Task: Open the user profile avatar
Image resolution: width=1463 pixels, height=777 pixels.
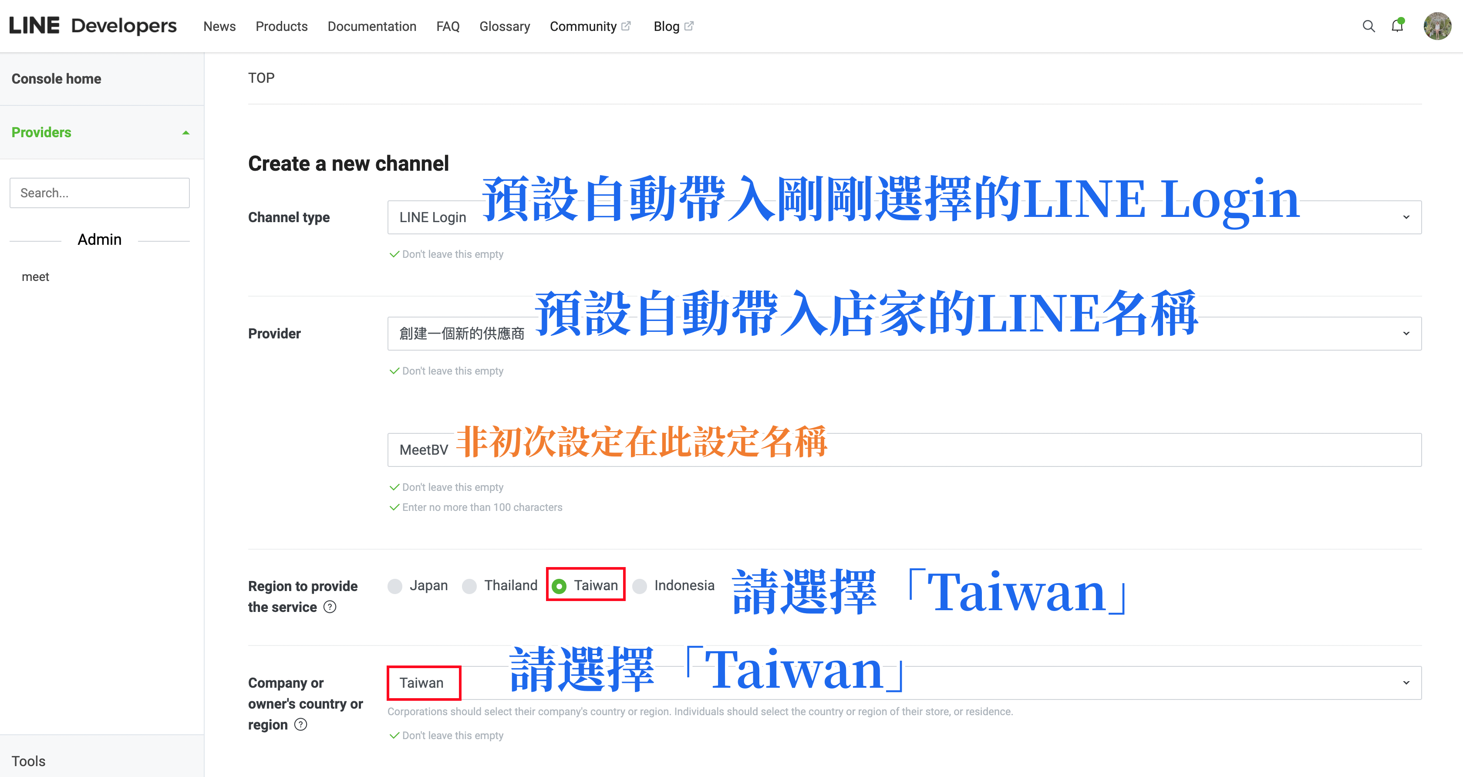Action: pos(1437,26)
